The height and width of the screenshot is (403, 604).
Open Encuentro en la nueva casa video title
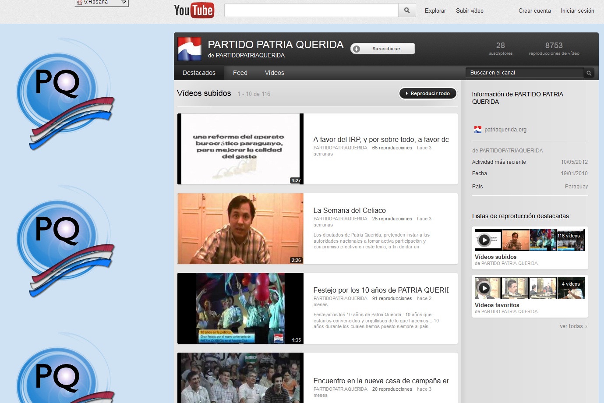click(x=381, y=381)
